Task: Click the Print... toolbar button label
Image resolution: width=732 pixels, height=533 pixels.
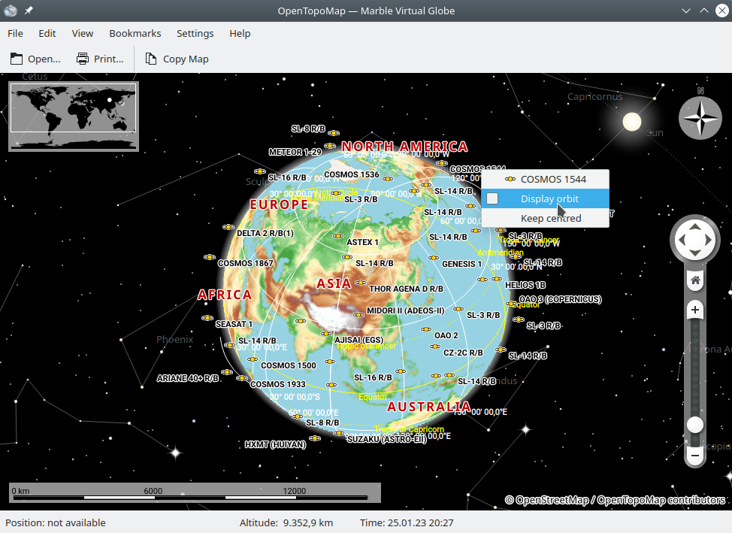Action: 109,59
